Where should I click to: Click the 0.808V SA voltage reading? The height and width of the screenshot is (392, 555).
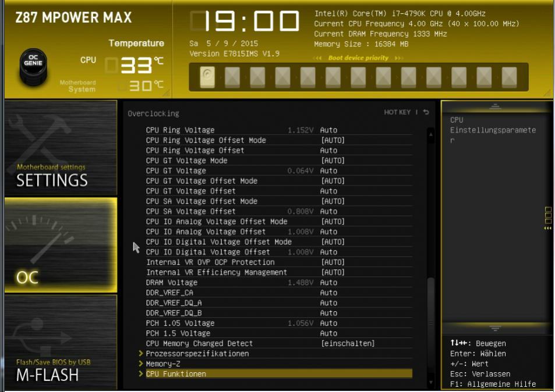(301, 212)
